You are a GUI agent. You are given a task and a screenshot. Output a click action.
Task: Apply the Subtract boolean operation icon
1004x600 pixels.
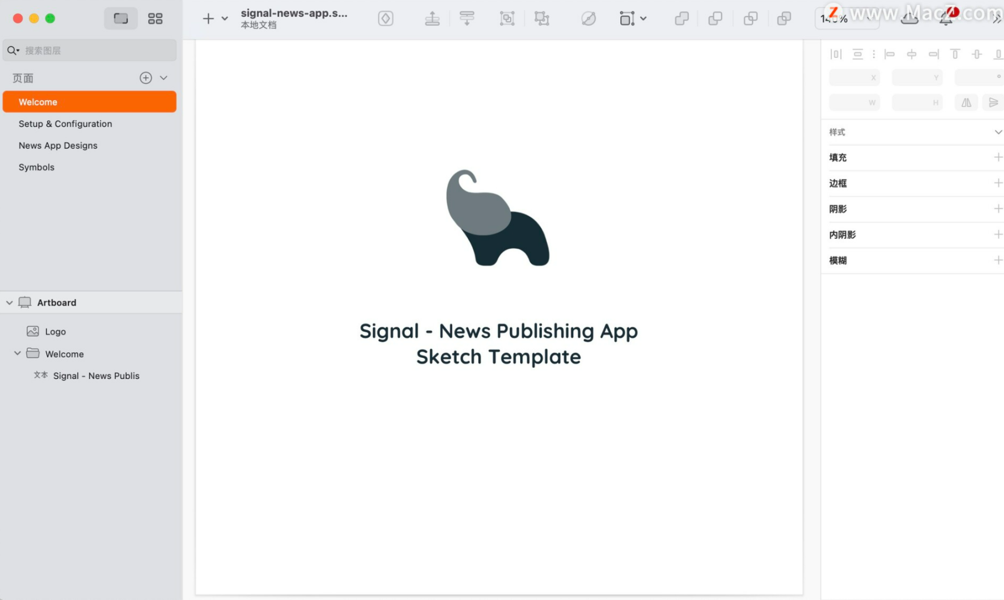(x=715, y=19)
